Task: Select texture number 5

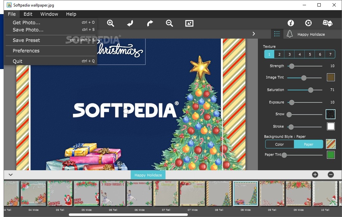Action: [x=310, y=54]
